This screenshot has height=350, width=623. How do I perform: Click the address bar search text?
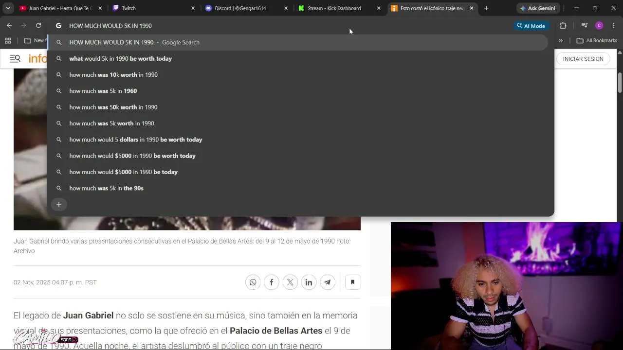(110, 26)
